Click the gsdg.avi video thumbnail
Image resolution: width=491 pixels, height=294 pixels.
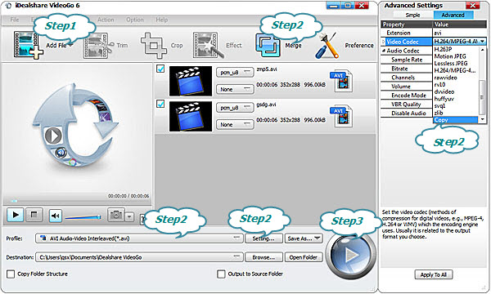point(191,117)
